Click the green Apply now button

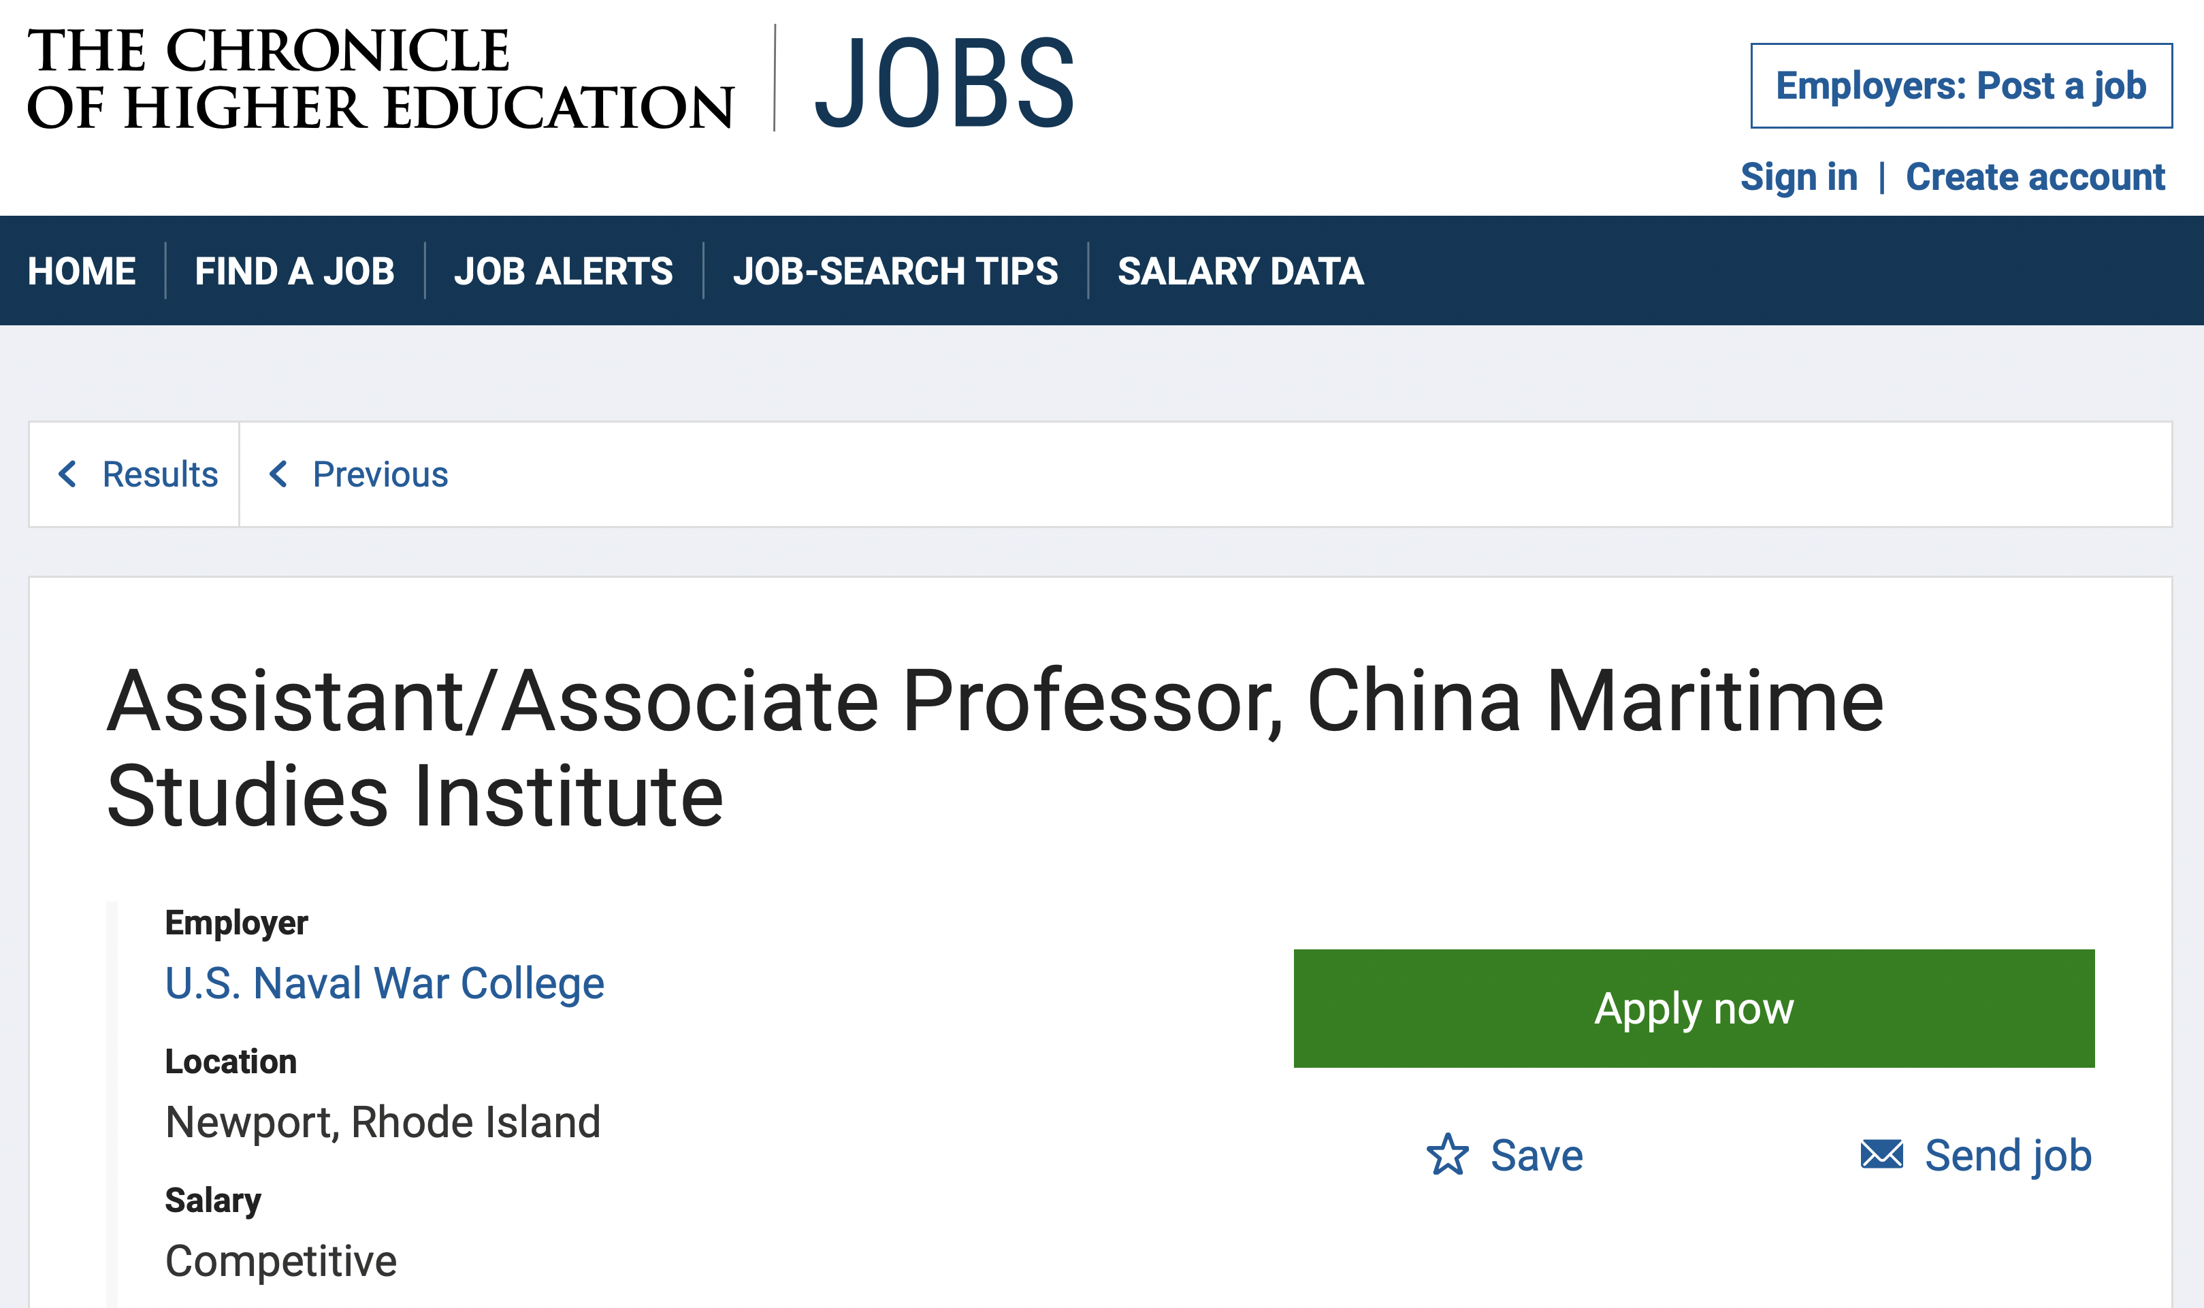point(1694,1009)
